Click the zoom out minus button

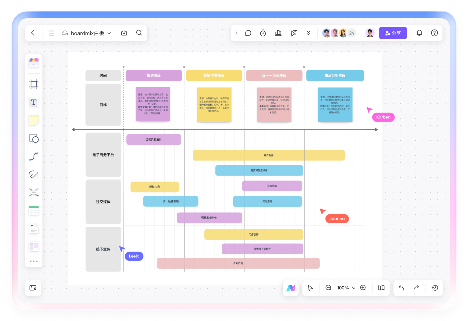tap(328, 288)
